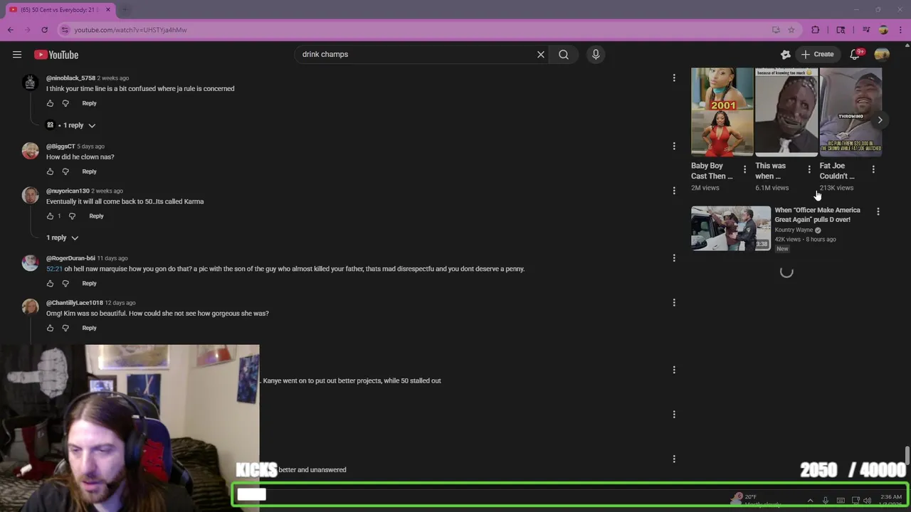The height and width of the screenshot is (512, 911).
Task: Open 'Officer Make America Great Again' video thumbnail
Action: tap(730, 228)
